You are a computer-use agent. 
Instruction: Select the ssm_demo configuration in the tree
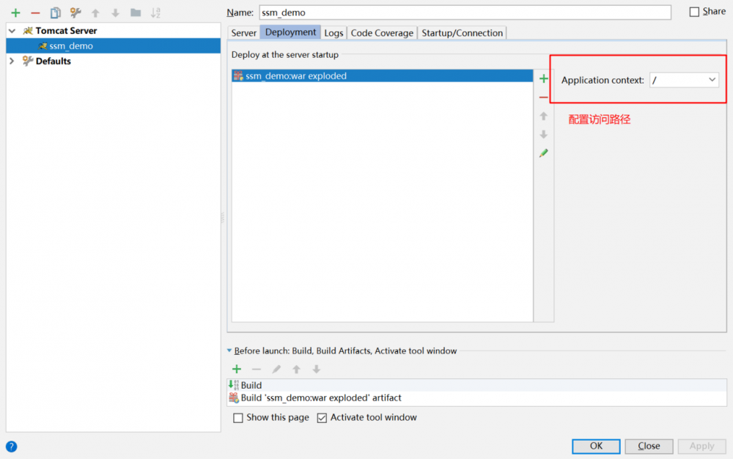[x=113, y=45]
